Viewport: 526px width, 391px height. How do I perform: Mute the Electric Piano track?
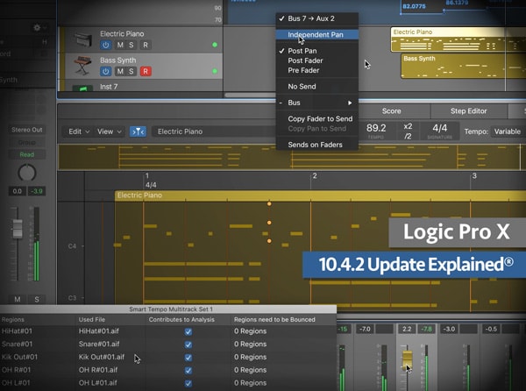coord(120,45)
